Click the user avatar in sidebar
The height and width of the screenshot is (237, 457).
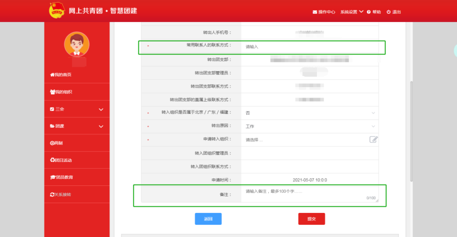click(77, 44)
